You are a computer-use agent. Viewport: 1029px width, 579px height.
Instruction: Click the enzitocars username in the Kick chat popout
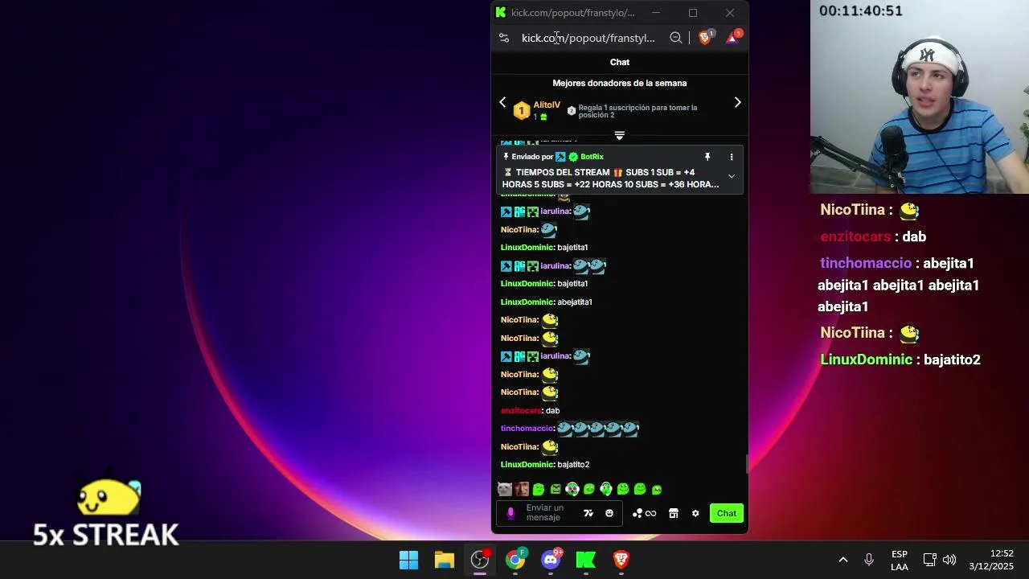click(522, 411)
